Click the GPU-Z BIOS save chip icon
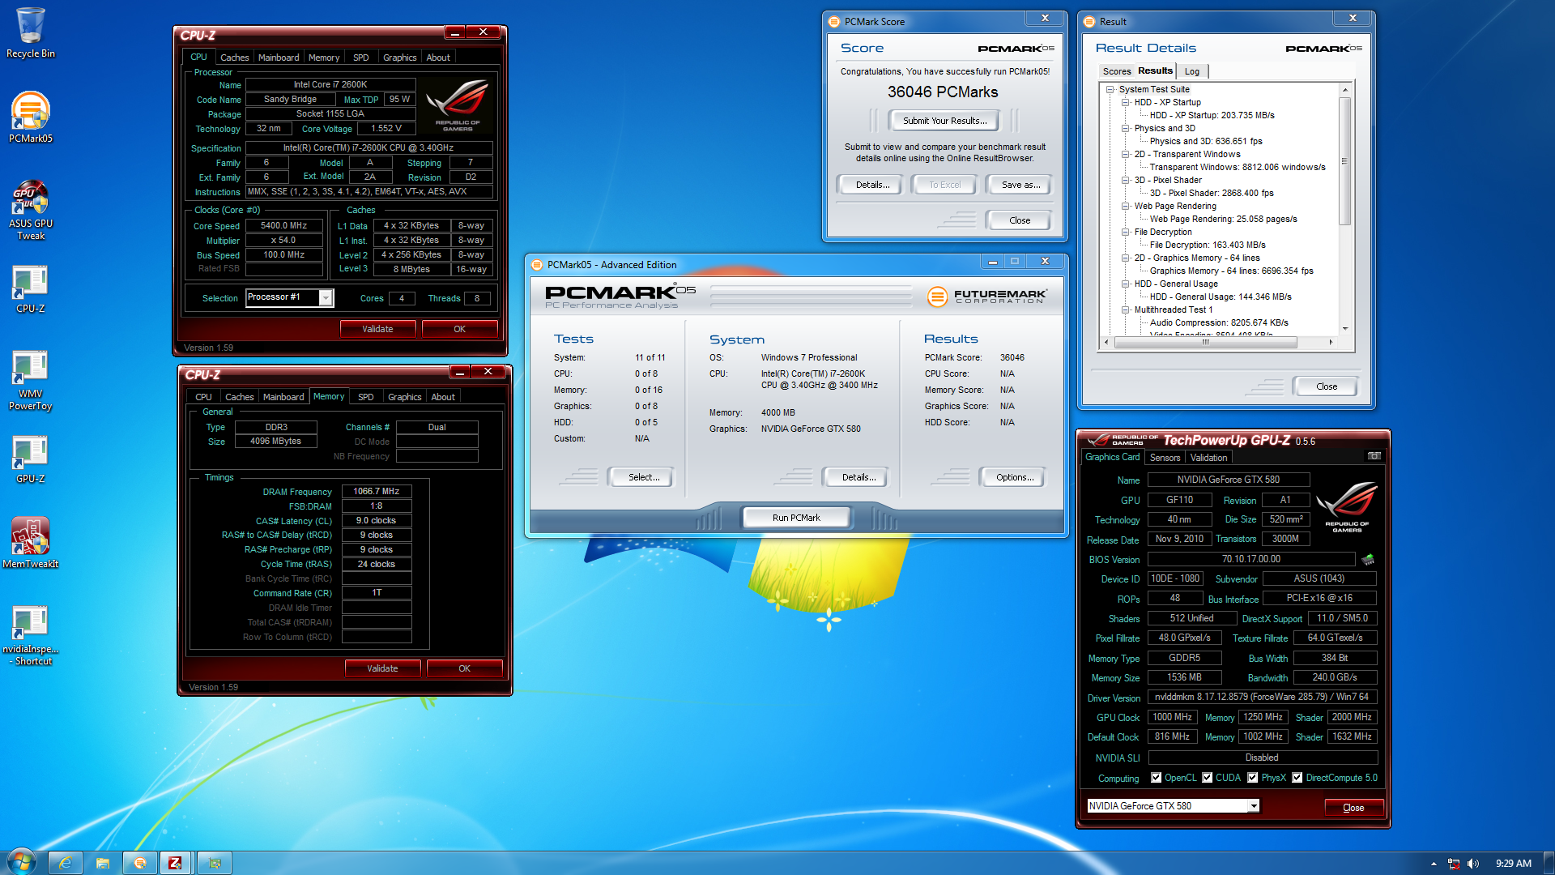 1368,559
